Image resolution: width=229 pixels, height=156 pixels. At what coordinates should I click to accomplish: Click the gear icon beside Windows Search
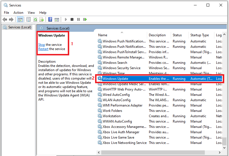pos(100,62)
